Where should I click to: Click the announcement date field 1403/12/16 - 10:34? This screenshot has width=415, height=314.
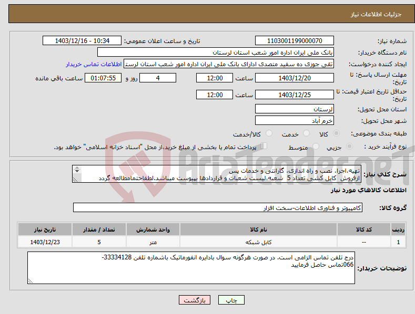82,41
